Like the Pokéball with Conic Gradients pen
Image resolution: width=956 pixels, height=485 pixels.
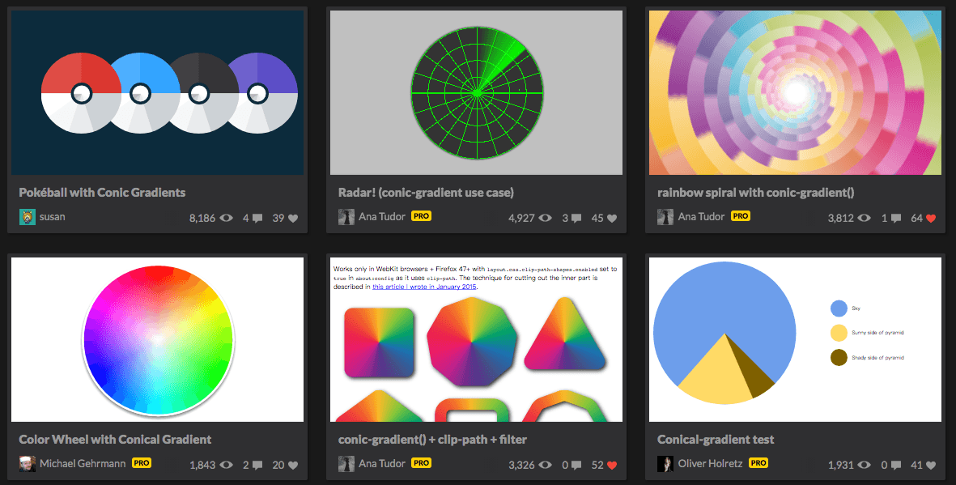[293, 219]
